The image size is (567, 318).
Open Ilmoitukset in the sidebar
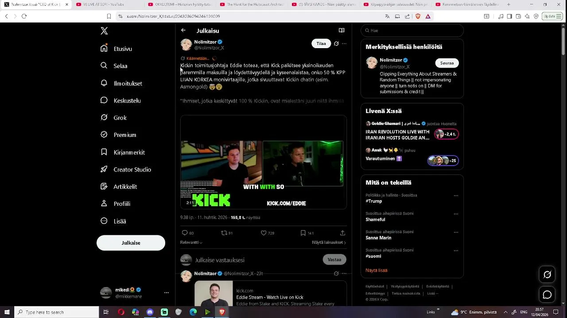121,83
